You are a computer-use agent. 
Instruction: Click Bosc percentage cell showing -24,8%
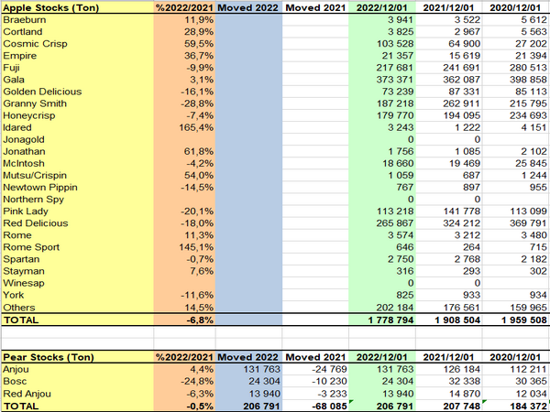click(x=183, y=379)
